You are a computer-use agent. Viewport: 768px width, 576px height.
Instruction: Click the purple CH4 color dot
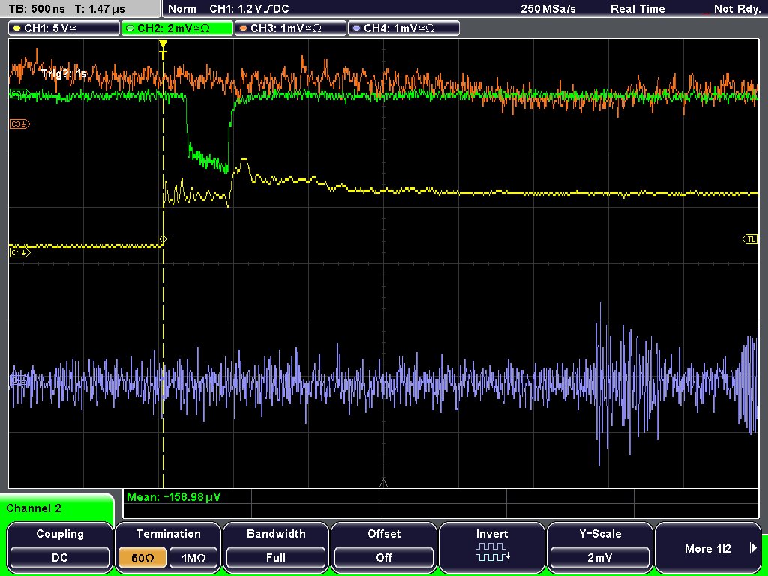point(356,28)
